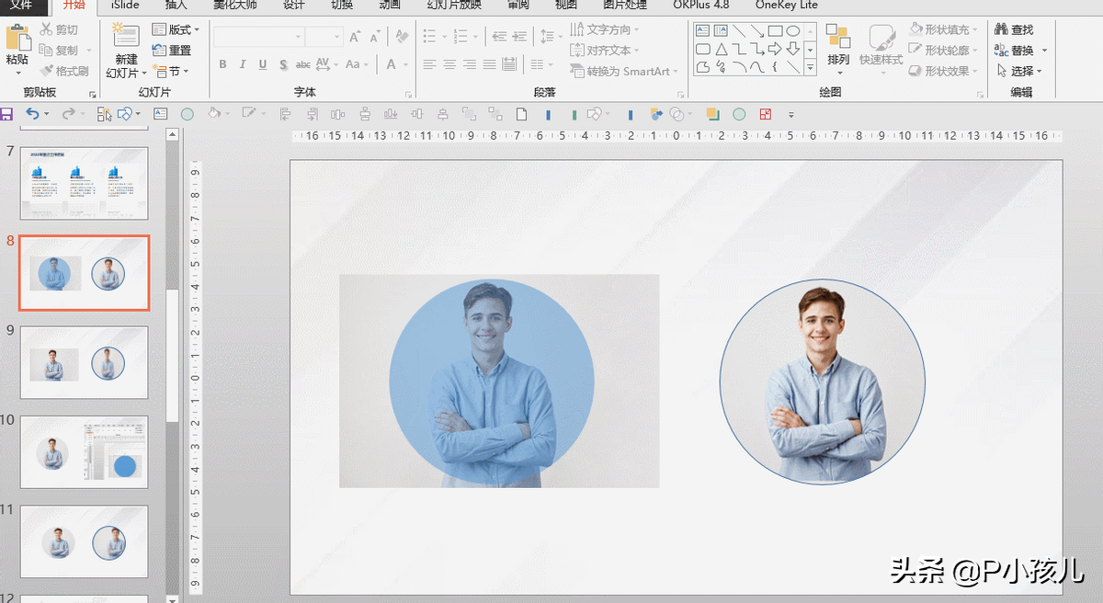Switch to the OneKey Lite tab
This screenshot has width=1103, height=603.
[787, 5]
